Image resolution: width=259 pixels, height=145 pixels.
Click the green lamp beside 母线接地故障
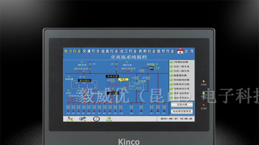tap(172, 80)
